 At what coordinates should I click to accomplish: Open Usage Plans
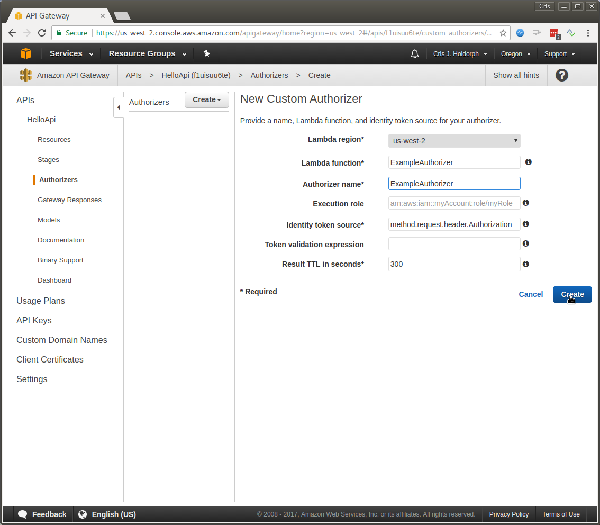coord(41,301)
